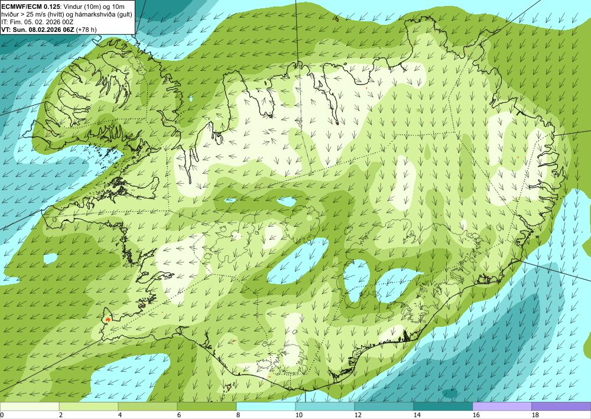Click the 10–12 m/s cyan legend swatch
Viewport: 591px width, 419px height.
325,407
